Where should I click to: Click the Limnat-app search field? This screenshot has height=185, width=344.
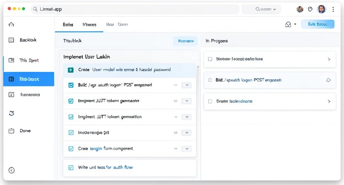pyautogui.click(x=135, y=9)
